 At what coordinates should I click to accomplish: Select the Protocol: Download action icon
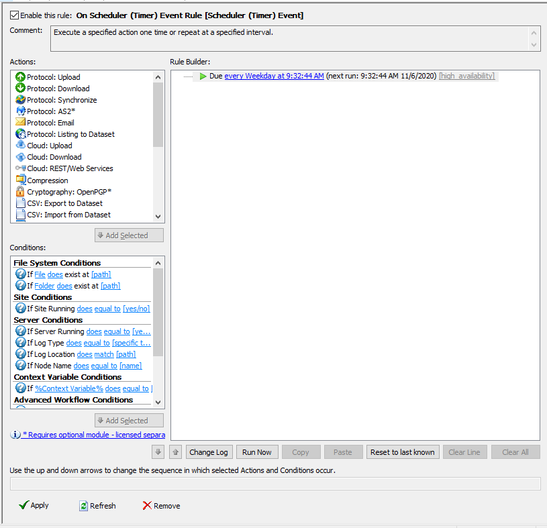point(20,89)
